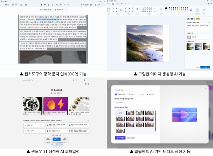
Task: Select the first Cocreator variation thumbnail
Action: [190, 46]
